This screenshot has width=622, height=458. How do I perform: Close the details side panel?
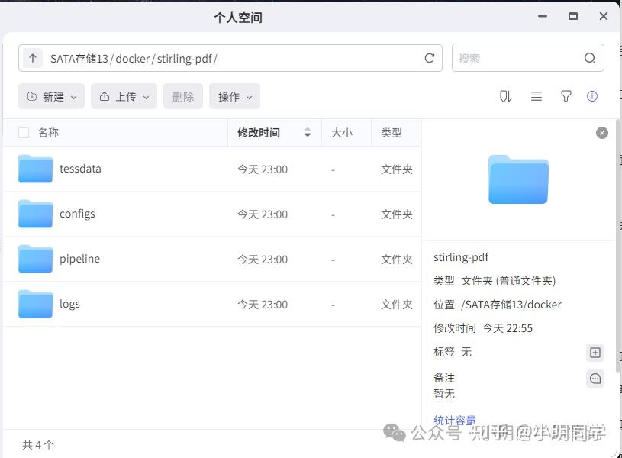point(602,133)
